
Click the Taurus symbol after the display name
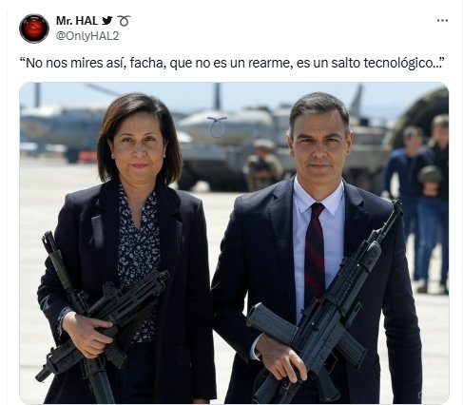[124, 21]
